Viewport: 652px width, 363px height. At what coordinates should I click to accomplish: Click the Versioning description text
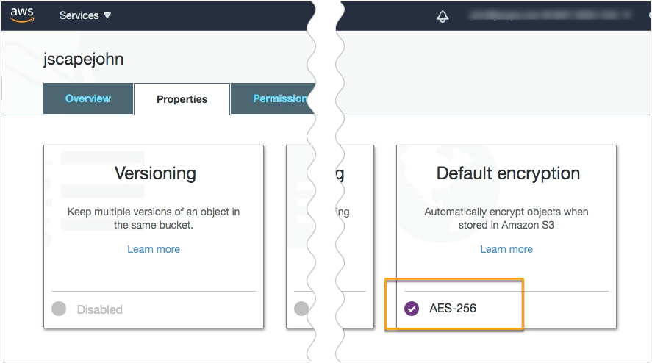[154, 218]
